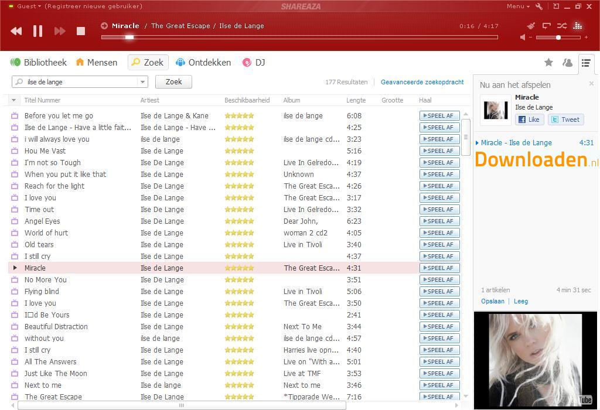Click the TV icon beside Flying blind
600x410 pixels.
[15, 292]
